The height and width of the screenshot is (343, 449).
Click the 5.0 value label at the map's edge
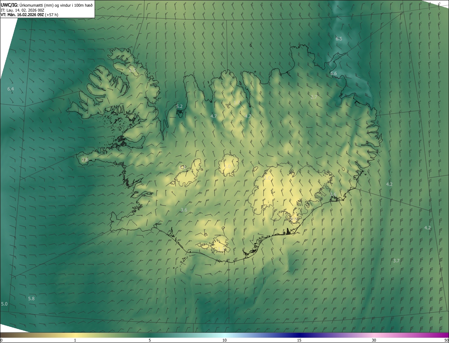click(x=4, y=304)
